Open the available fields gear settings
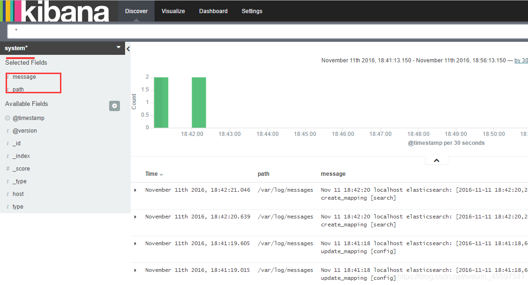The height and width of the screenshot is (285, 528). (x=114, y=106)
